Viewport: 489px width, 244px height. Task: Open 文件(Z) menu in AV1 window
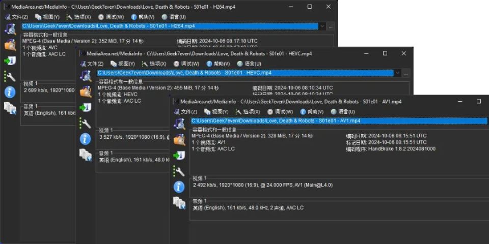185,112
